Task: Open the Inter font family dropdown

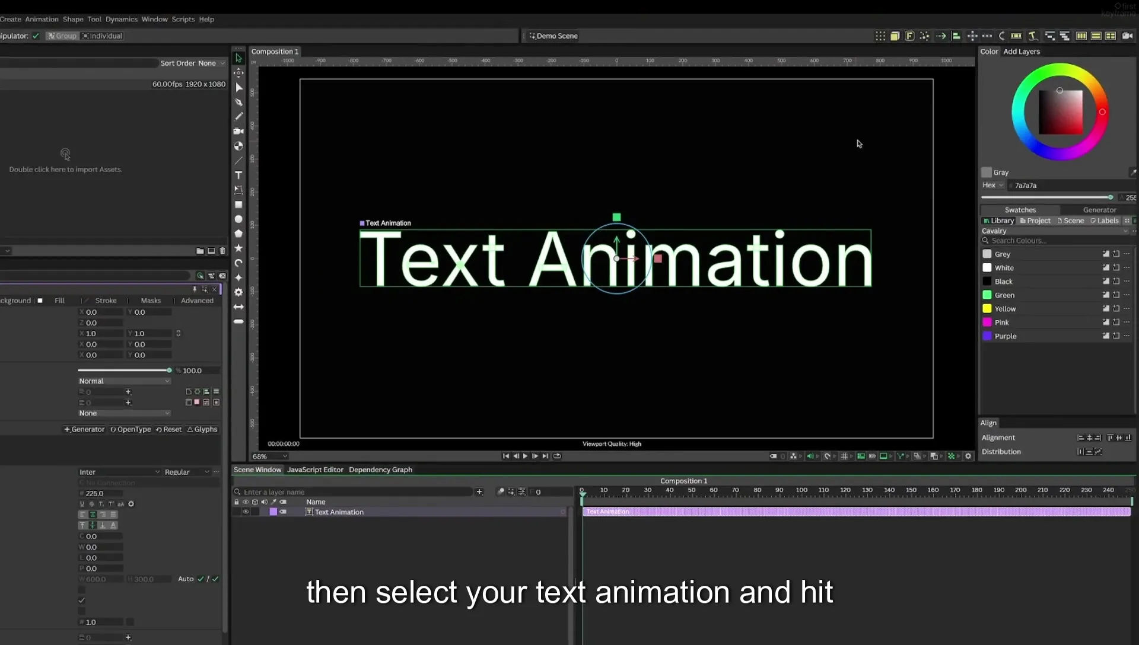Action: click(x=119, y=472)
